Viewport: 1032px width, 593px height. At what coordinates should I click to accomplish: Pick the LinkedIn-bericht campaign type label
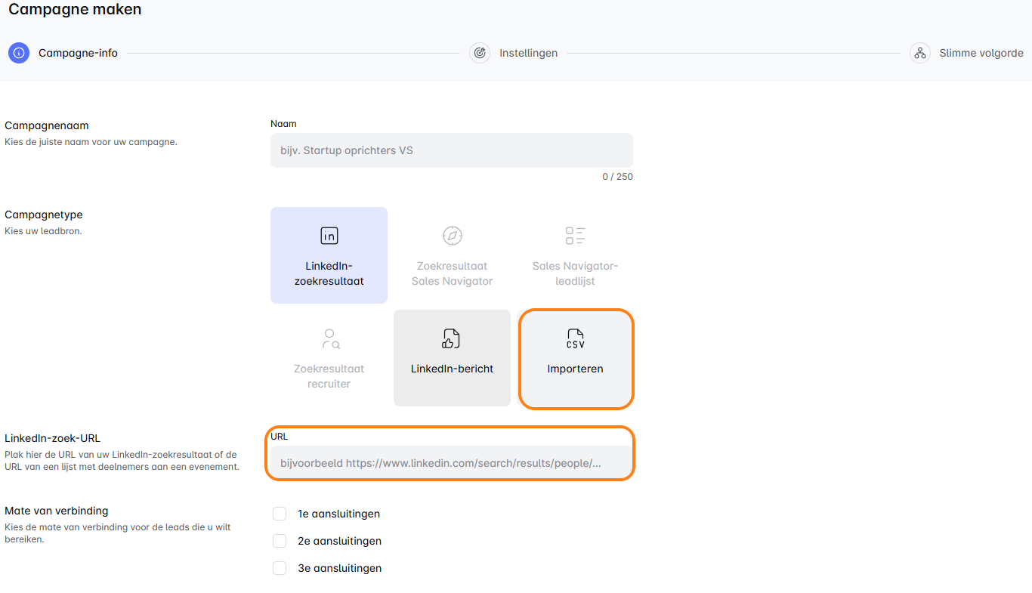coord(452,369)
